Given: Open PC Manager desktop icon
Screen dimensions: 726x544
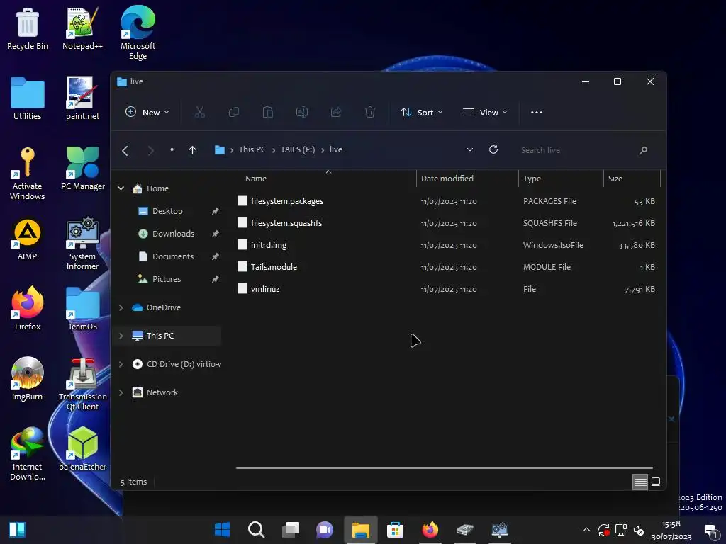Looking at the screenshot, I should click(83, 169).
